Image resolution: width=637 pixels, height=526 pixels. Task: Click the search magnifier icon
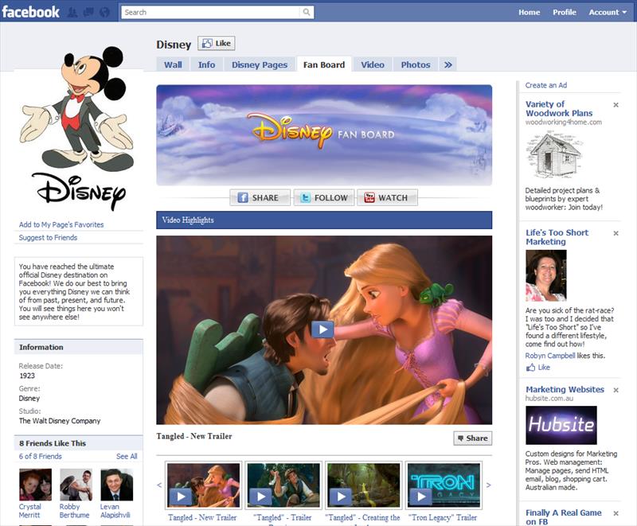click(x=307, y=12)
